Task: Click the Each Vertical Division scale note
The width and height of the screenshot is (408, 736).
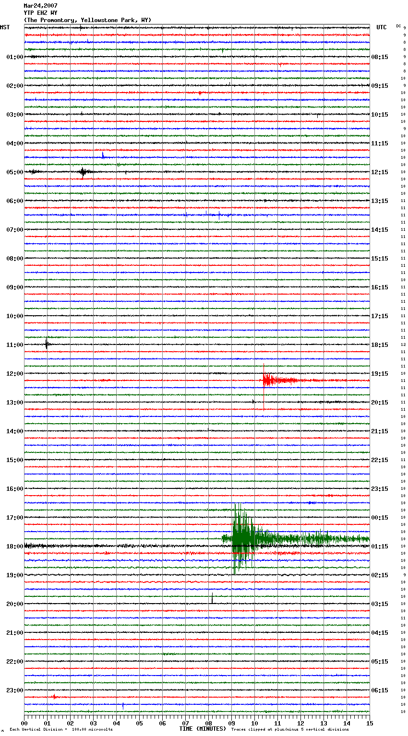Action: [61, 729]
